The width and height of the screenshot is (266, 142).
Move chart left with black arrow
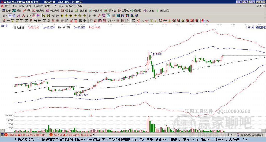tap(53, 16)
